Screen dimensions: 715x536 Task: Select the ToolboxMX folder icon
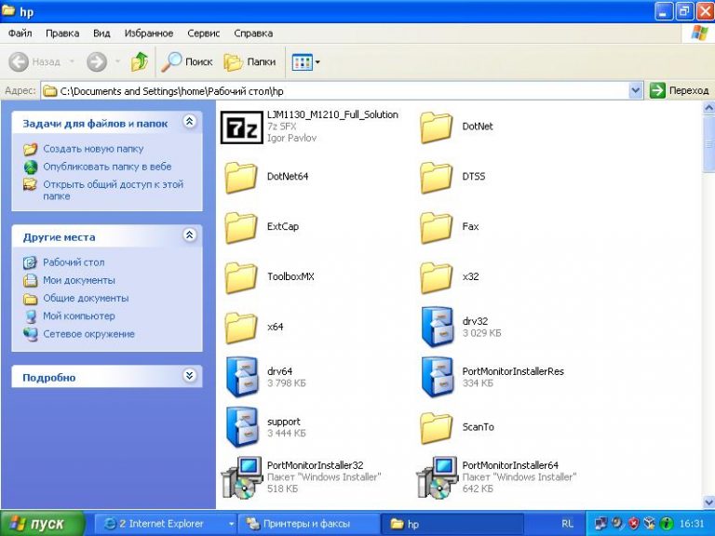tap(241, 277)
